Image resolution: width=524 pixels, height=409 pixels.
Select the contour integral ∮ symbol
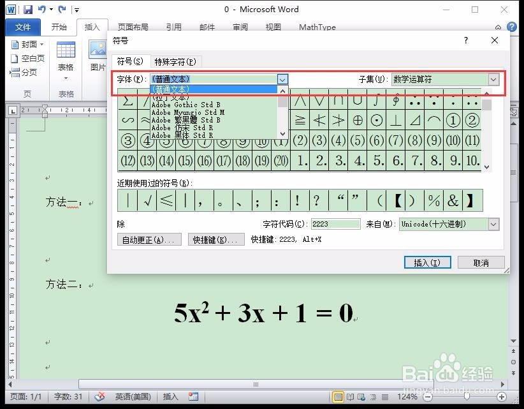pos(396,100)
